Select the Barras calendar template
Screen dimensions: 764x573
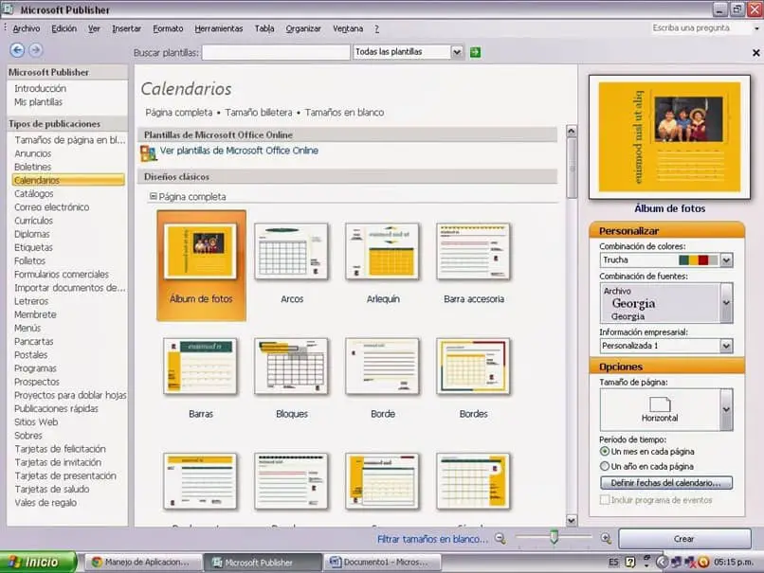pos(201,367)
